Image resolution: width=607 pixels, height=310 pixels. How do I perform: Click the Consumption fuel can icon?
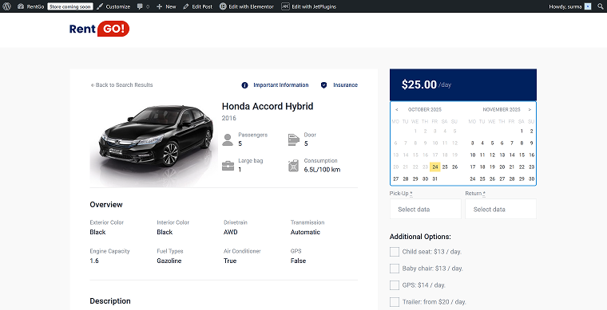(293, 166)
